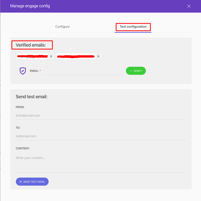The image size is (201, 201).
Task: Focus the TO email input field
Action: click(101, 136)
